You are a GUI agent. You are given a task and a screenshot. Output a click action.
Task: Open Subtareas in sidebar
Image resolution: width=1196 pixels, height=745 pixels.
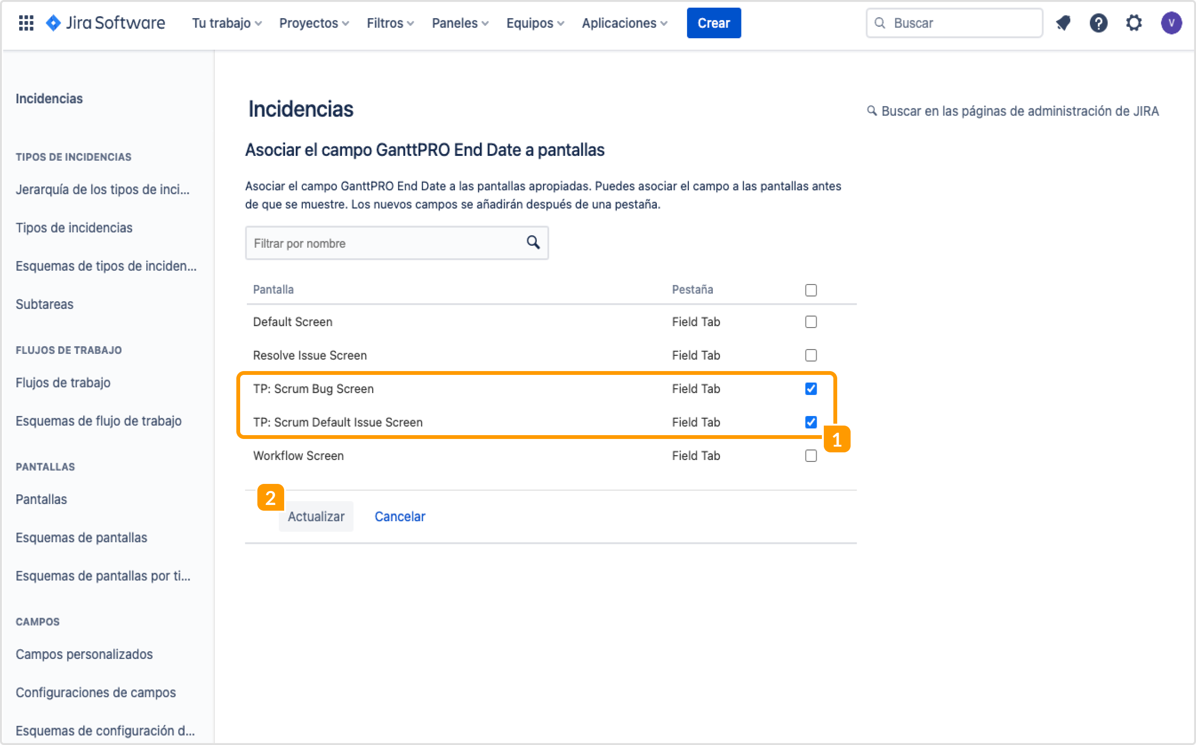click(x=44, y=304)
